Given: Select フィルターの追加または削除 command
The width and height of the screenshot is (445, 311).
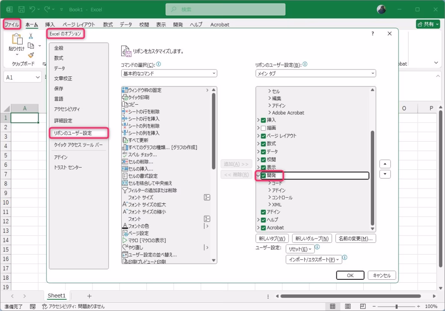Looking at the screenshot, I should coord(166,190).
